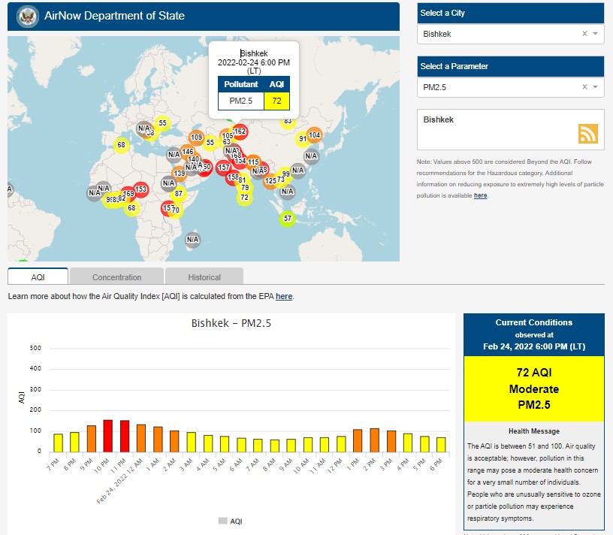The height and width of the screenshot is (535, 613).
Task: Follow the EPA AQI calculation 'here' link
Action: click(x=284, y=296)
